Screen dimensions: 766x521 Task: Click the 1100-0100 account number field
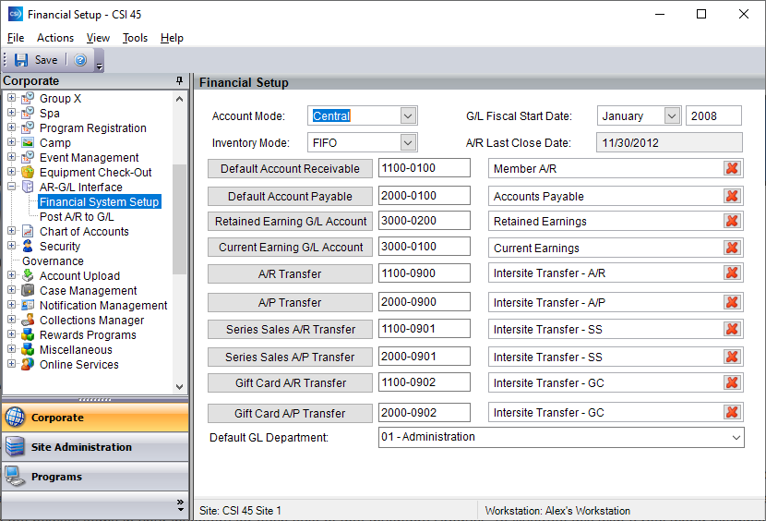pos(424,168)
